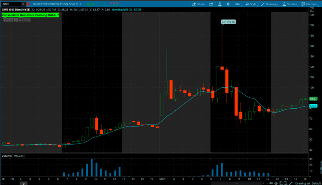322x185 pixels.
Task: Click the NewStudy51 (9) label
Action: (122, 10)
